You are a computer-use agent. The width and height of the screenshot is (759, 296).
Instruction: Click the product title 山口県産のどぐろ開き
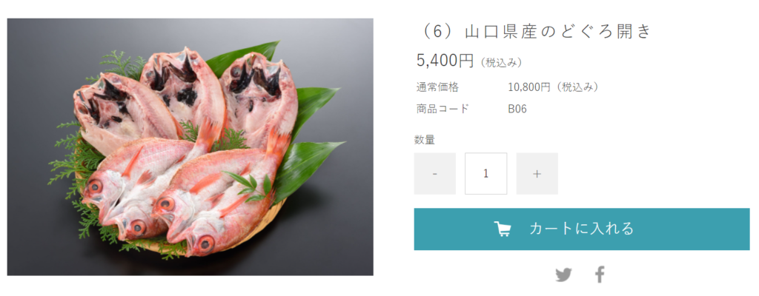click(x=558, y=31)
